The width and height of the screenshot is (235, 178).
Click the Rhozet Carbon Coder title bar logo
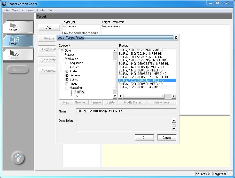[4, 4]
